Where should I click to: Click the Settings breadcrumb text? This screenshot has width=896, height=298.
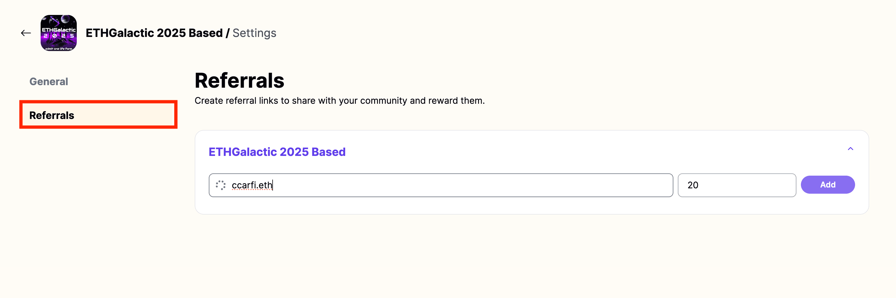[254, 33]
